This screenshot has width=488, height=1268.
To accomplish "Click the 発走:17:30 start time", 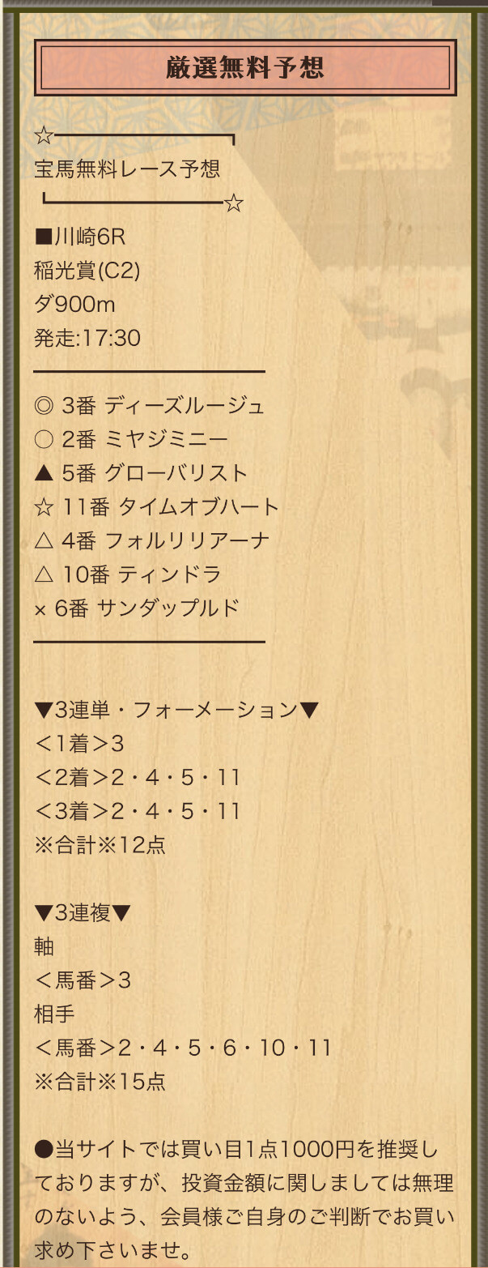I will pos(87,338).
